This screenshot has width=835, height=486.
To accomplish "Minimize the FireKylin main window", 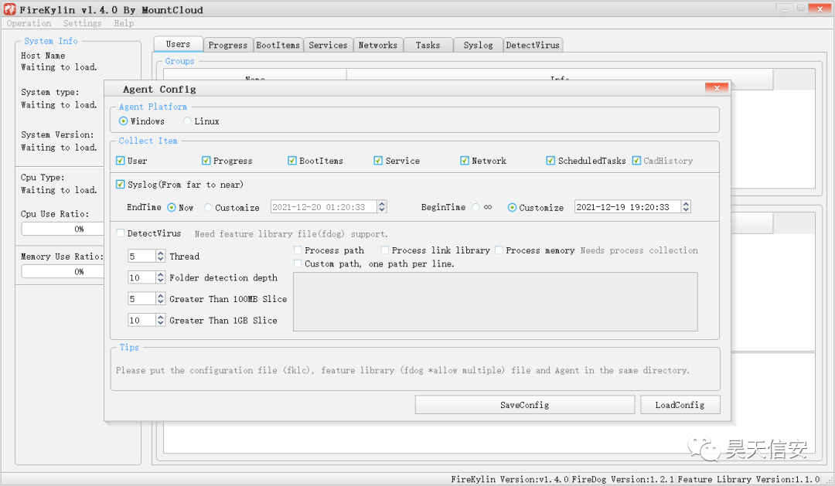I will click(785, 8).
